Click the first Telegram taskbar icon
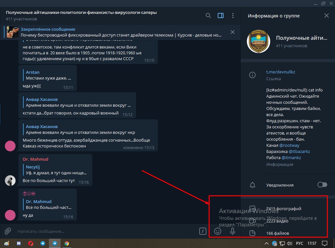Screen dimensions: 335x248 click(43, 243)
